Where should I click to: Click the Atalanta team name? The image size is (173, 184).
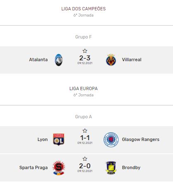pyautogui.click(x=38, y=60)
